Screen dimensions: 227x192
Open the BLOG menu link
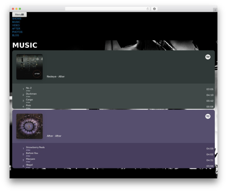click(15, 35)
